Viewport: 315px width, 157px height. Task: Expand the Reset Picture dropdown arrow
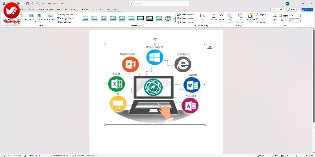click(x=74, y=22)
